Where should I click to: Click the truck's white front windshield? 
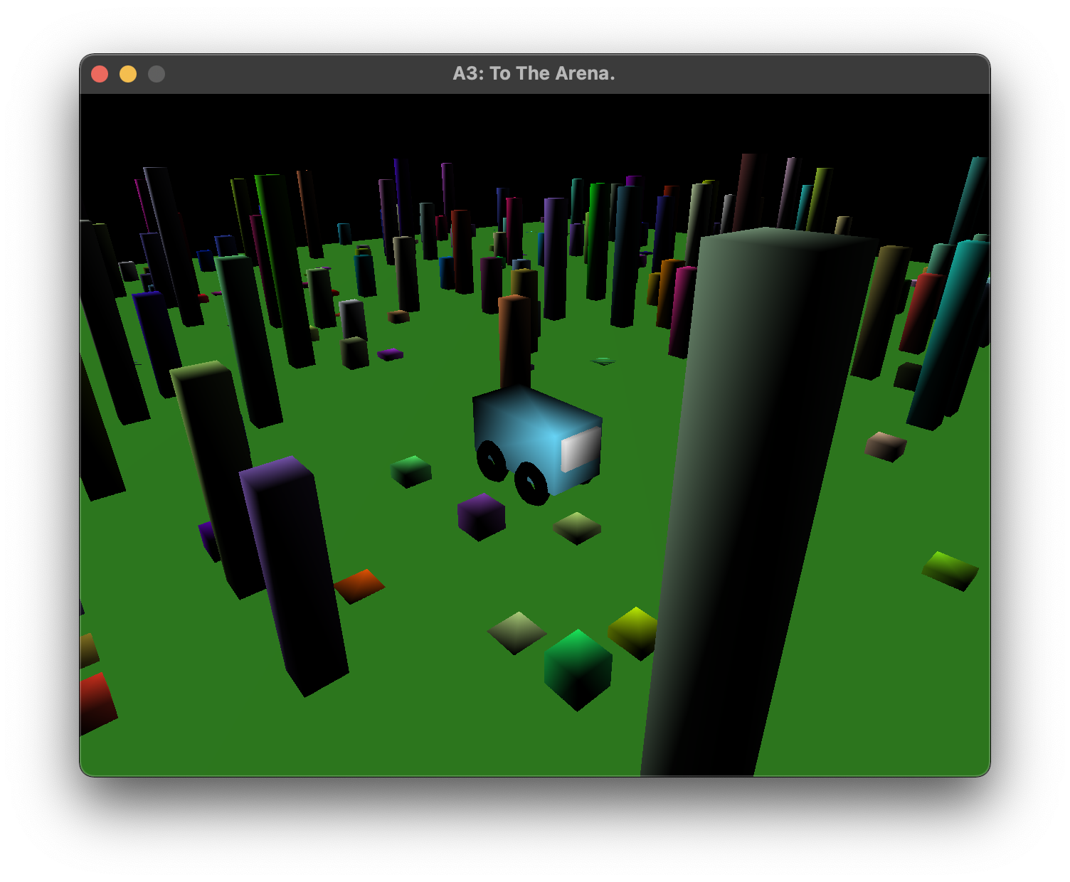pos(581,450)
